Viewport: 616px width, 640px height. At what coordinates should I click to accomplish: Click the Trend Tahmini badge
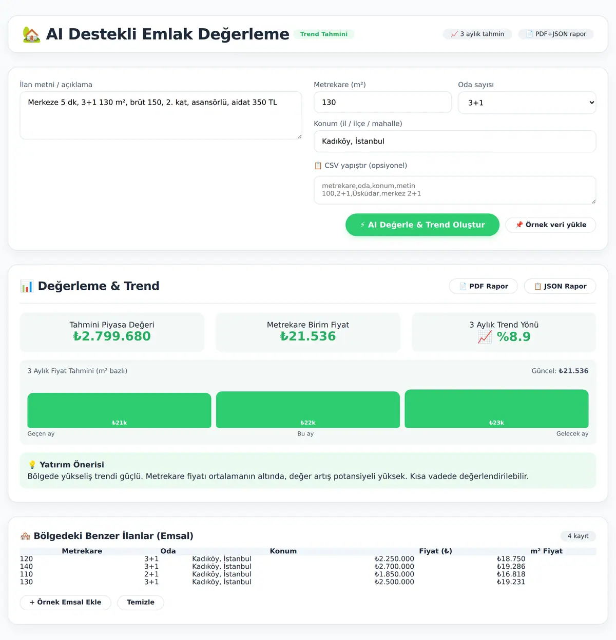click(324, 34)
